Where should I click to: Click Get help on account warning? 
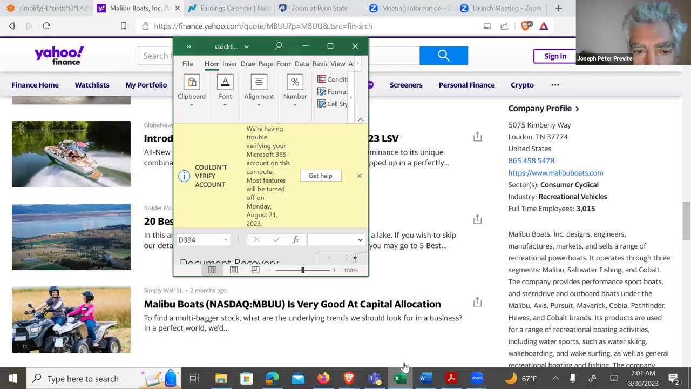tap(321, 176)
